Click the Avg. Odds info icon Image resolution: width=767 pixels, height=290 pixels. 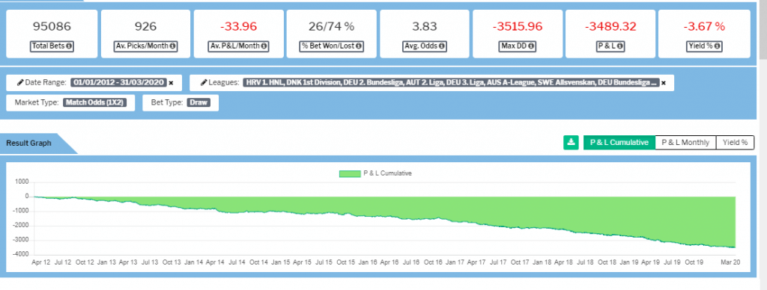[442, 46]
